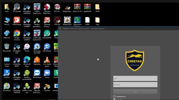Image resolution: width=179 pixels, height=100 pixels.
Task: Select the This PC icon
Action: click(7, 20)
